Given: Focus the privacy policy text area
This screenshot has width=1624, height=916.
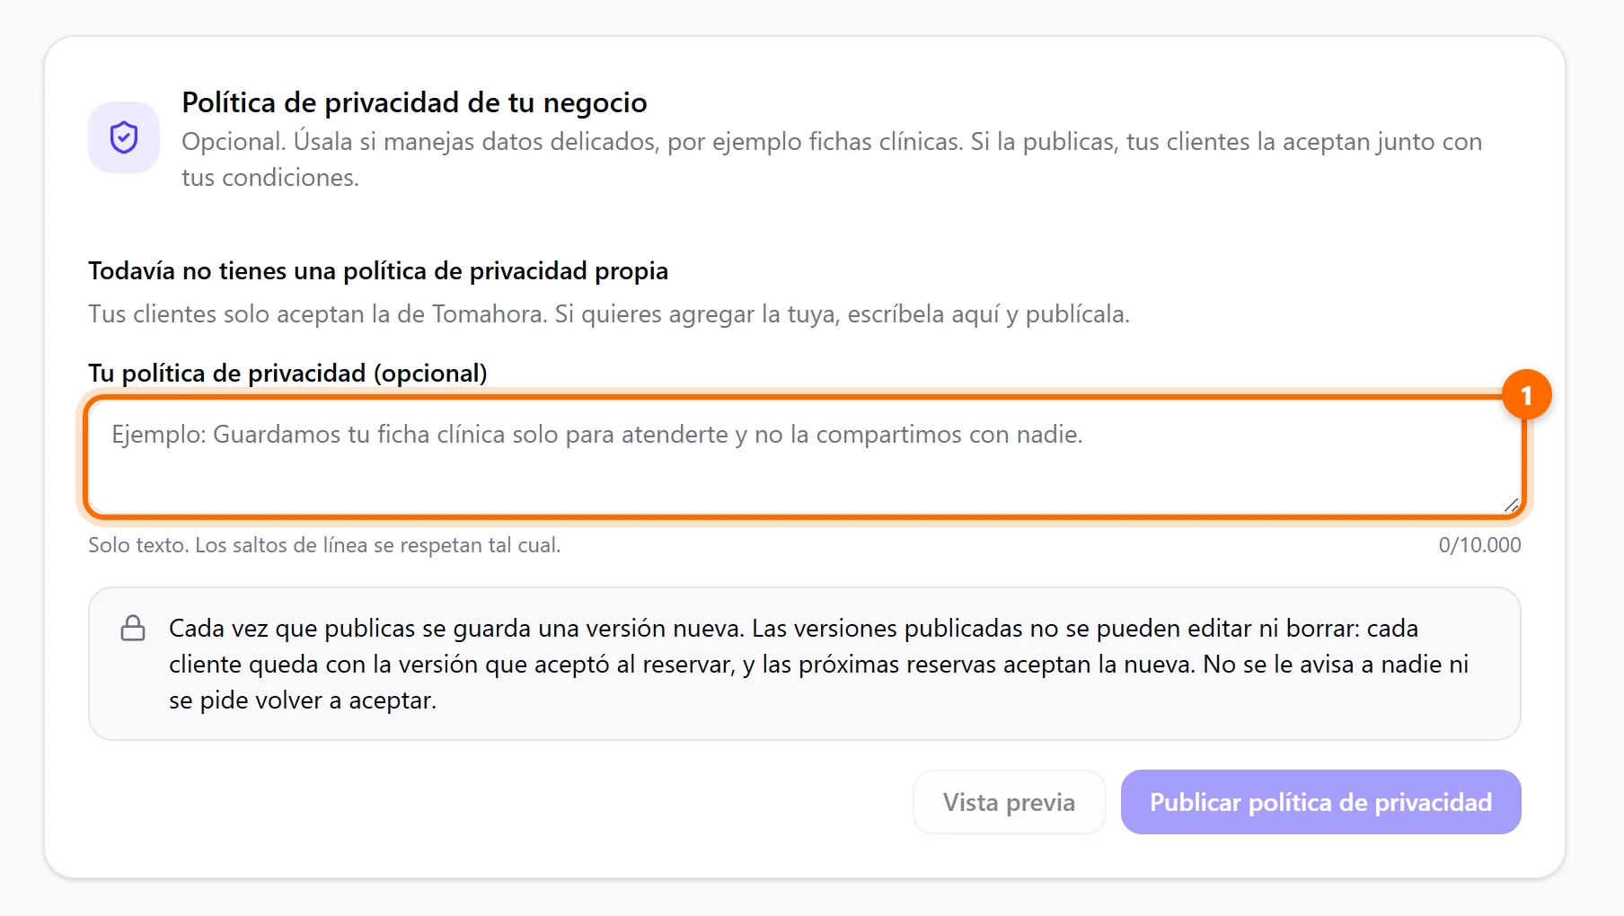Looking at the screenshot, I should [x=805, y=457].
